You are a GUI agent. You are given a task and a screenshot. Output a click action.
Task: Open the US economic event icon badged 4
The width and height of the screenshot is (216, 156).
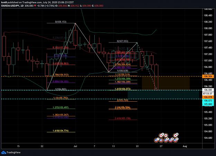pyautogui.click(x=166, y=140)
